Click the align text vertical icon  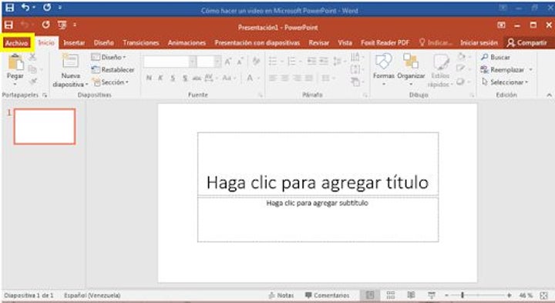tap(355, 69)
